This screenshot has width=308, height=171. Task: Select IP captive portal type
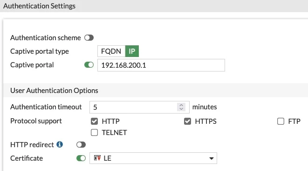(132, 51)
